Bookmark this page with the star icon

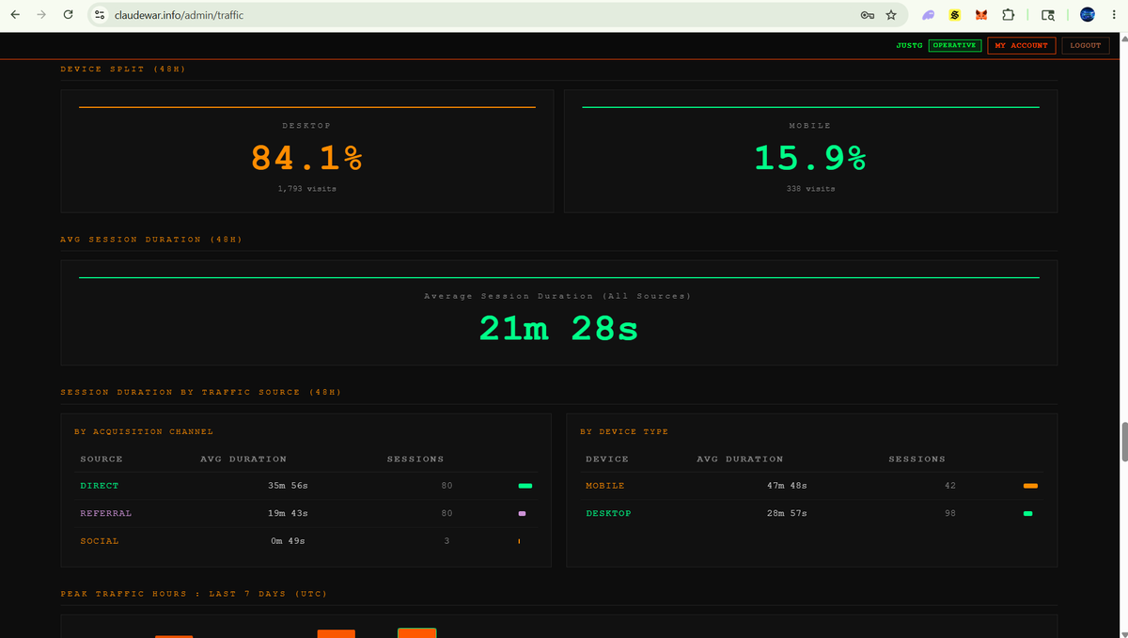tap(891, 15)
